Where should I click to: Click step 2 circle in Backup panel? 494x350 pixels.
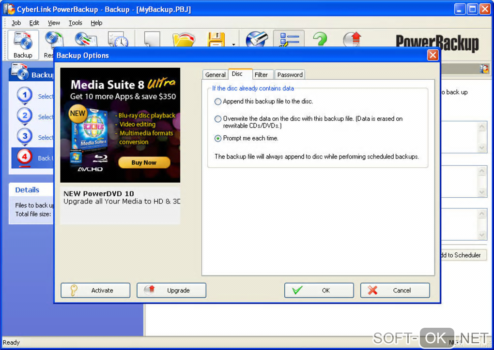coord(25,116)
